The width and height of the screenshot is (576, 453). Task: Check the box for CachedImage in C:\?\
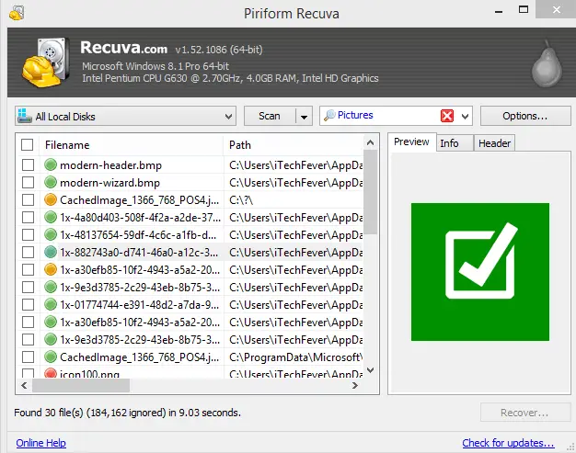click(28, 200)
